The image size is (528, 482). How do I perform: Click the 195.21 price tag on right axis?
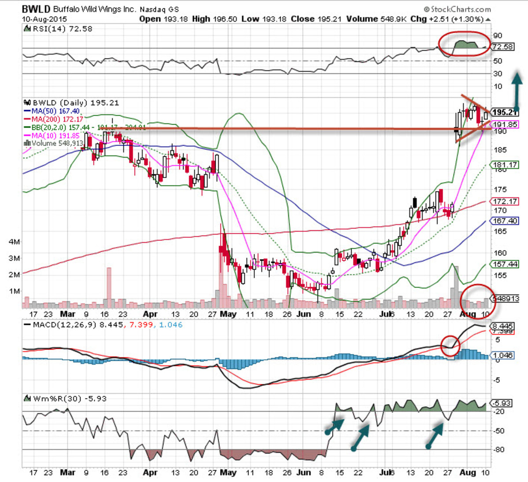tap(504, 112)
